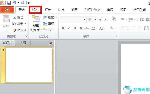The width and height of the screenshot is (150, 94).
Task: Expand the 粘贴 options arrow
Action: click(x=6, y=30)
